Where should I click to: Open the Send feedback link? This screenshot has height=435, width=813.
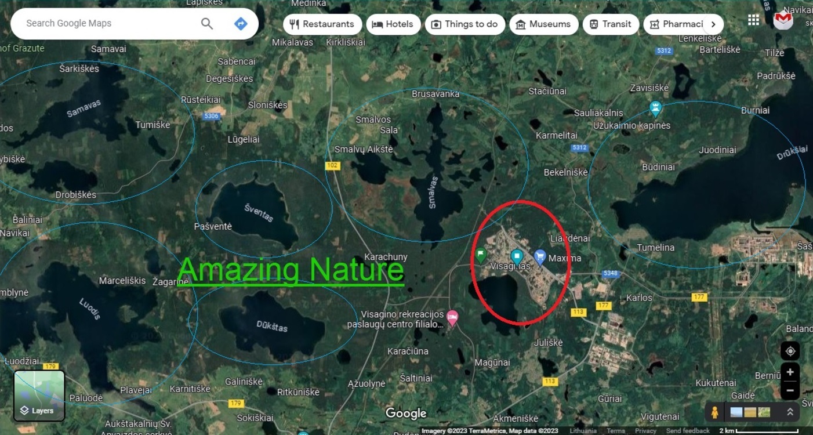tap(688, 431)
